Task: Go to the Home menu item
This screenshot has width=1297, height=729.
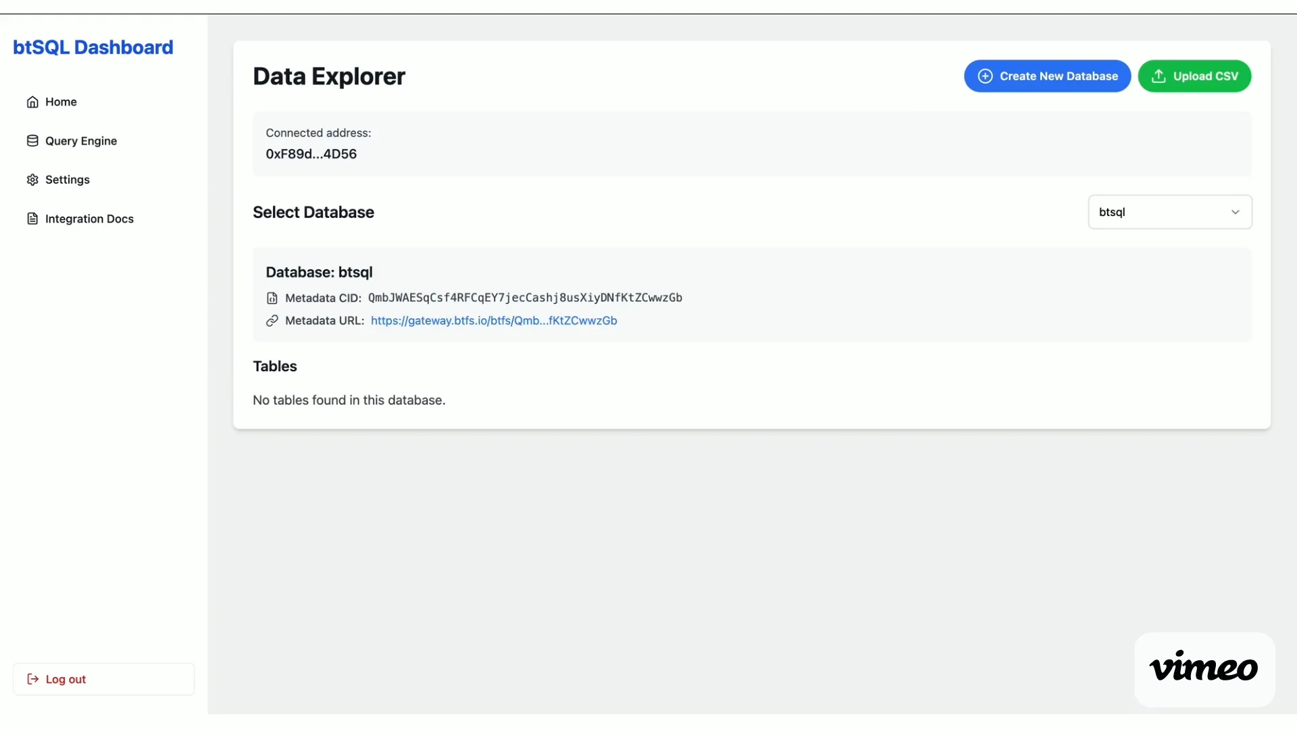Action: click(61, 102)
